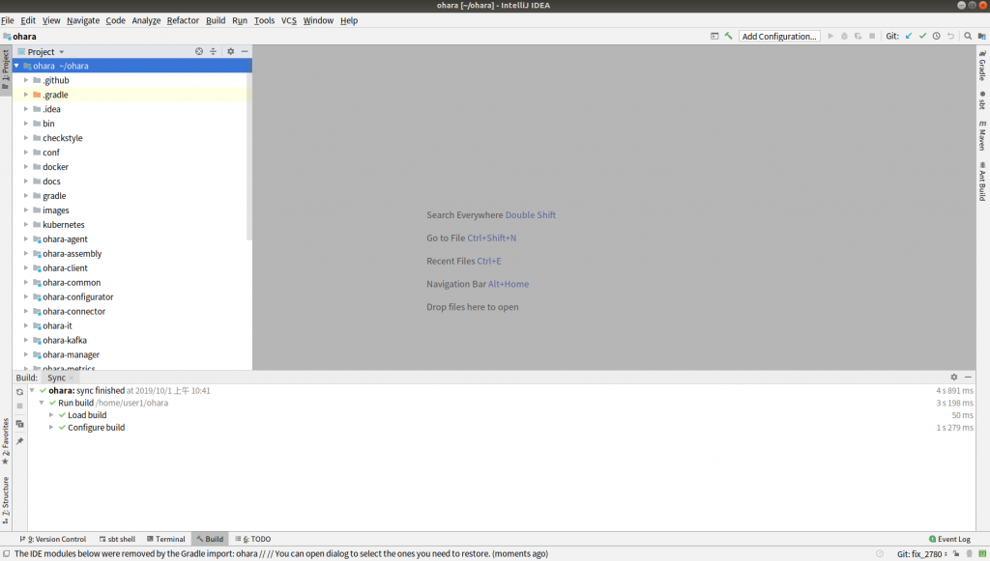This screenshot has width=990, height=561.
Task: Click the Git update project arrow
Action: pos(909,36)
